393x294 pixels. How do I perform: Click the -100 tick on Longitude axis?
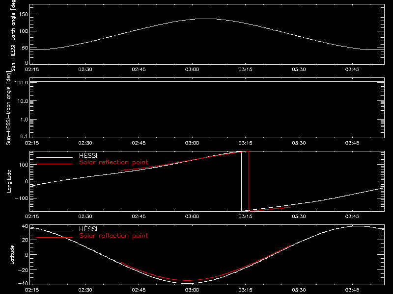(22, 198)
